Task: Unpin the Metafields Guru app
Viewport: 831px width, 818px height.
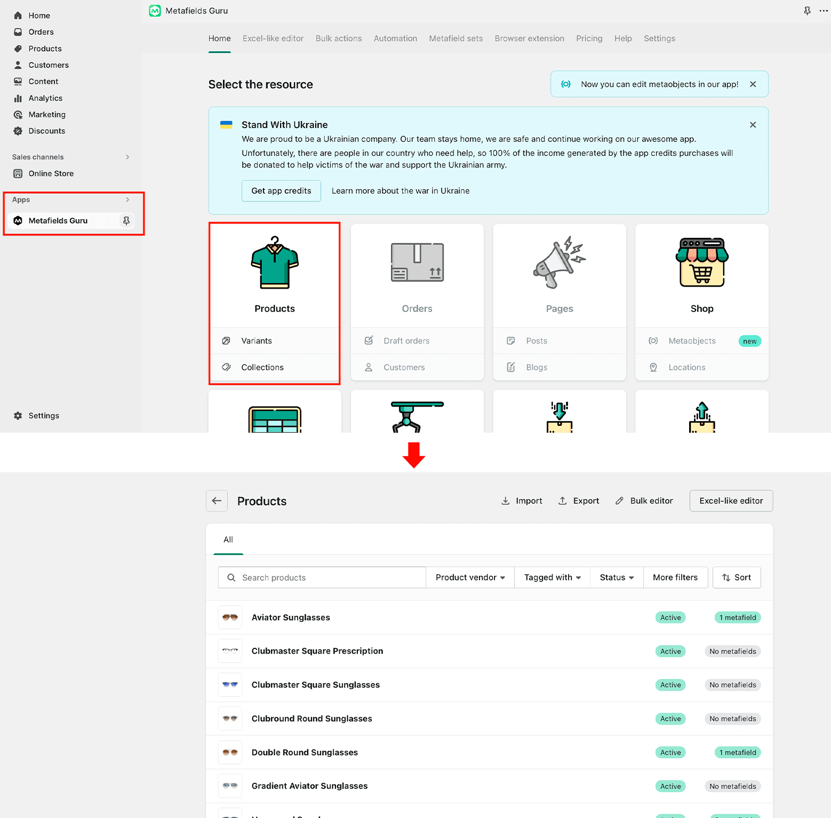Action: 126,220
